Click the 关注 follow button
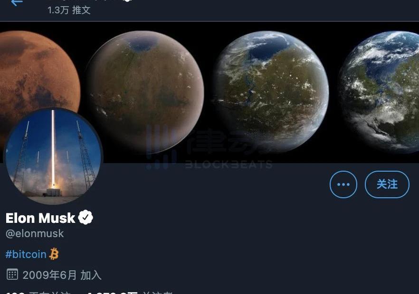419x294 pixels. click(x=387, y=184)
